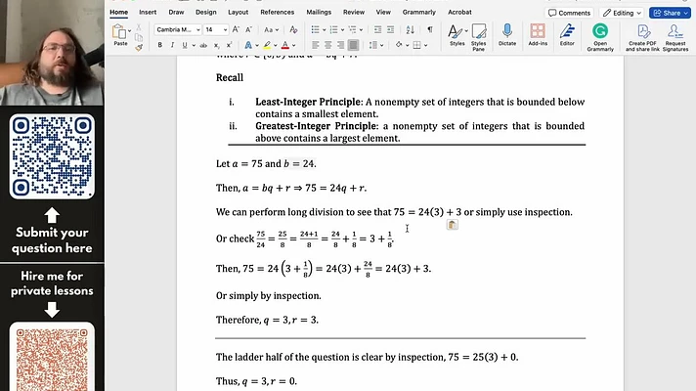Toggle bold formatting
The height and width of the screenshot is (391, 696).
click(x=159, y=45)
